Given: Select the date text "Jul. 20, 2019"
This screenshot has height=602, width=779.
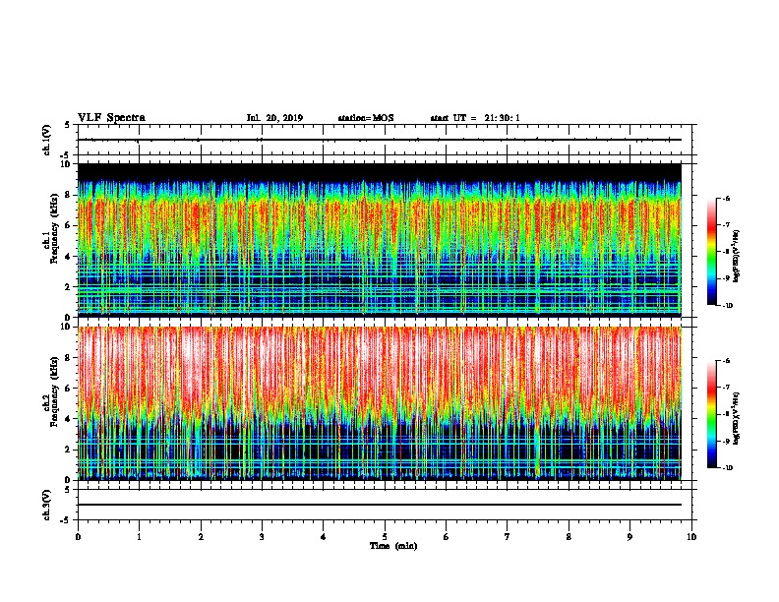Looking at the screenshot, I should point(274,118).
